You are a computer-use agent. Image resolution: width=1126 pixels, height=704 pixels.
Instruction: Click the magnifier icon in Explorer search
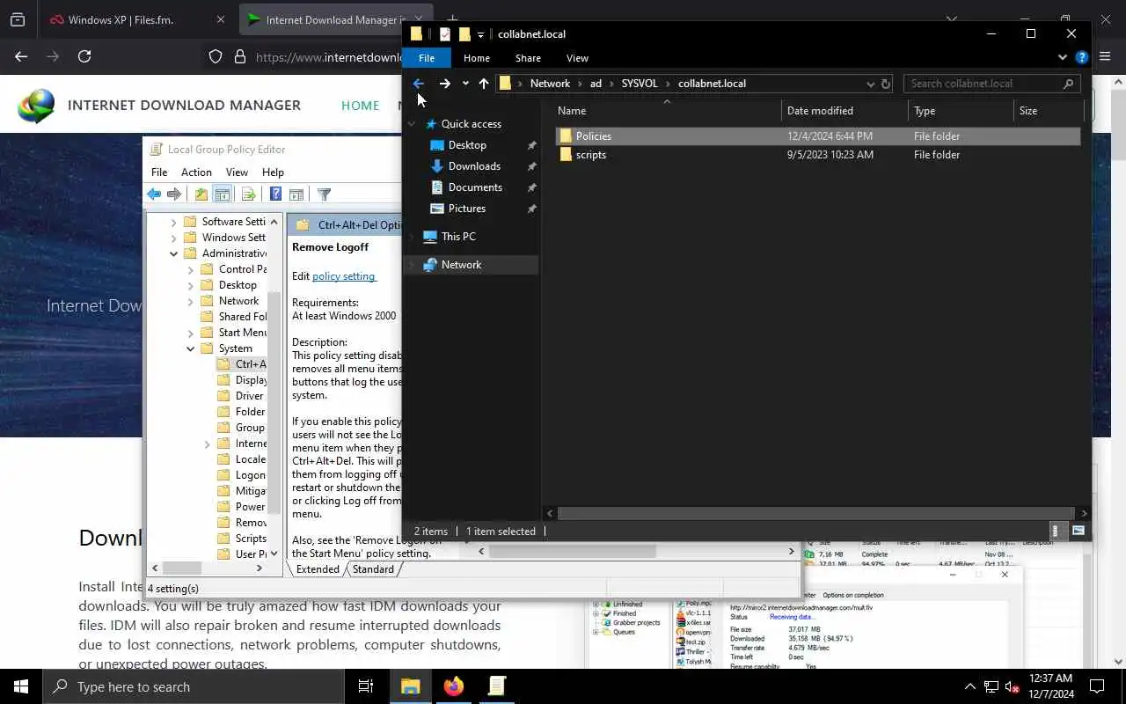click(1069, 84)
